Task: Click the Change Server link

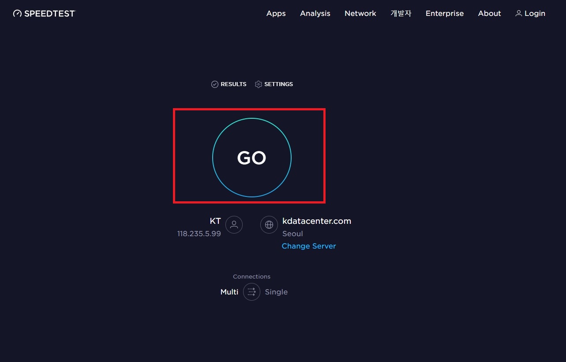Action: pyautogui.click(x=309, y=246)
